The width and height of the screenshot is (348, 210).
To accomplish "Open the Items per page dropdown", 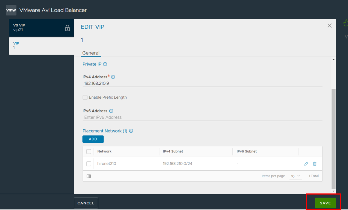I will (x=296, y=176).
